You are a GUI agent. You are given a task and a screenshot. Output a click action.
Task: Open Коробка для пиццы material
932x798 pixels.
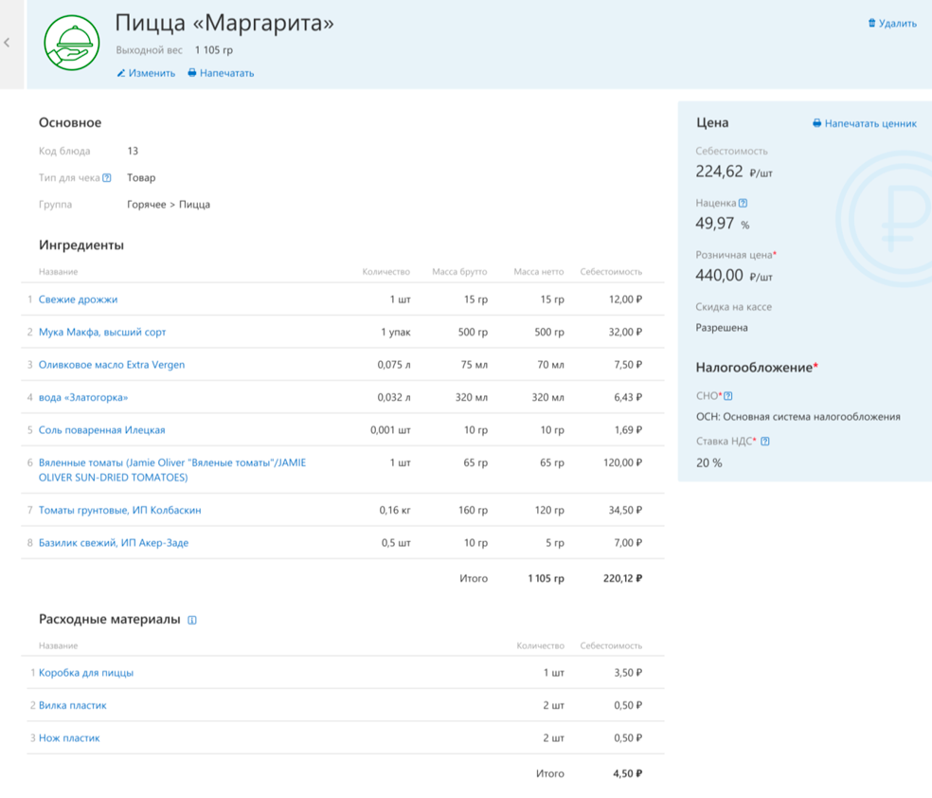point(86,673)
